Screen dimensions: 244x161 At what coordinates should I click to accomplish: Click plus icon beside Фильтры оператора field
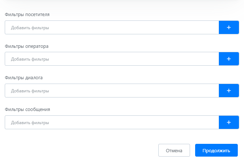pos(229,59)
